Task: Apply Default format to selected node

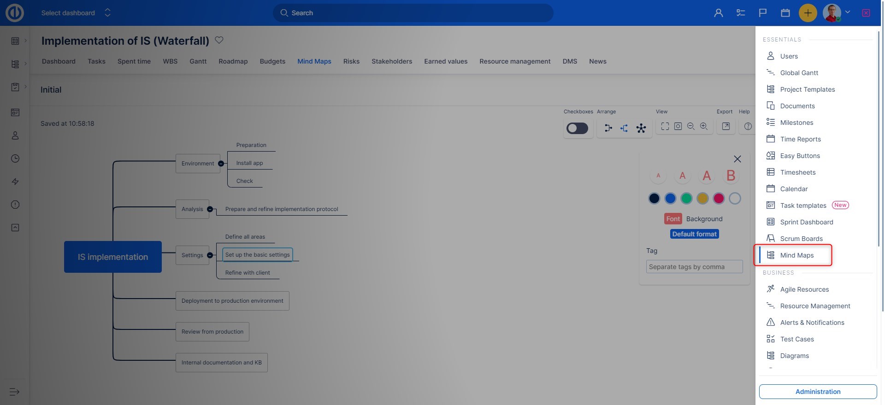Action: [x=694, y=234]
